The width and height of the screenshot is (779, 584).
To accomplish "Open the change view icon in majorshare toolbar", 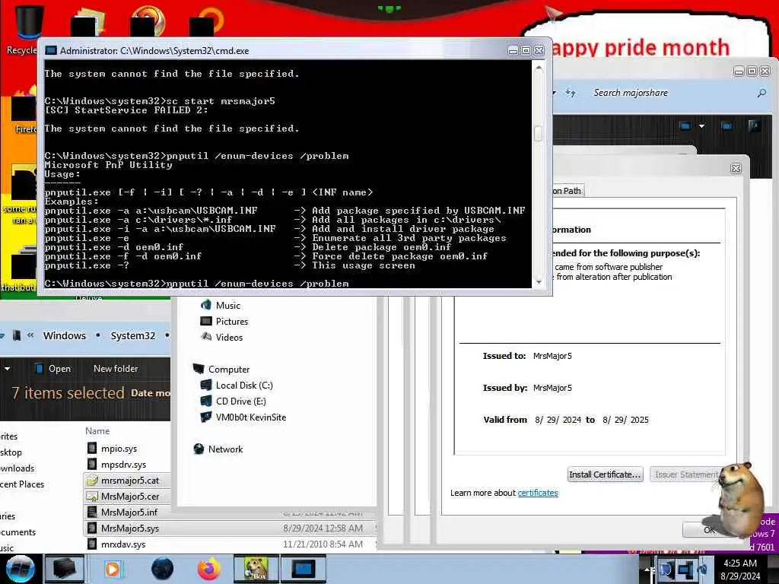I will (x=685, y=126).
